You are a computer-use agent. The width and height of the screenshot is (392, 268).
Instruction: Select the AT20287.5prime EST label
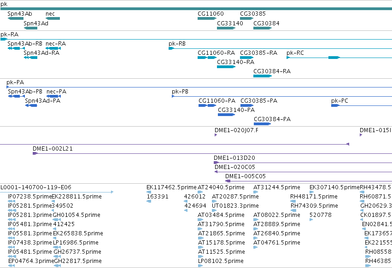tap(235, 197)
